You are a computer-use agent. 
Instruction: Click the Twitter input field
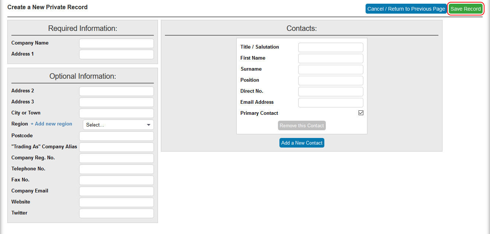click(116, 213)
